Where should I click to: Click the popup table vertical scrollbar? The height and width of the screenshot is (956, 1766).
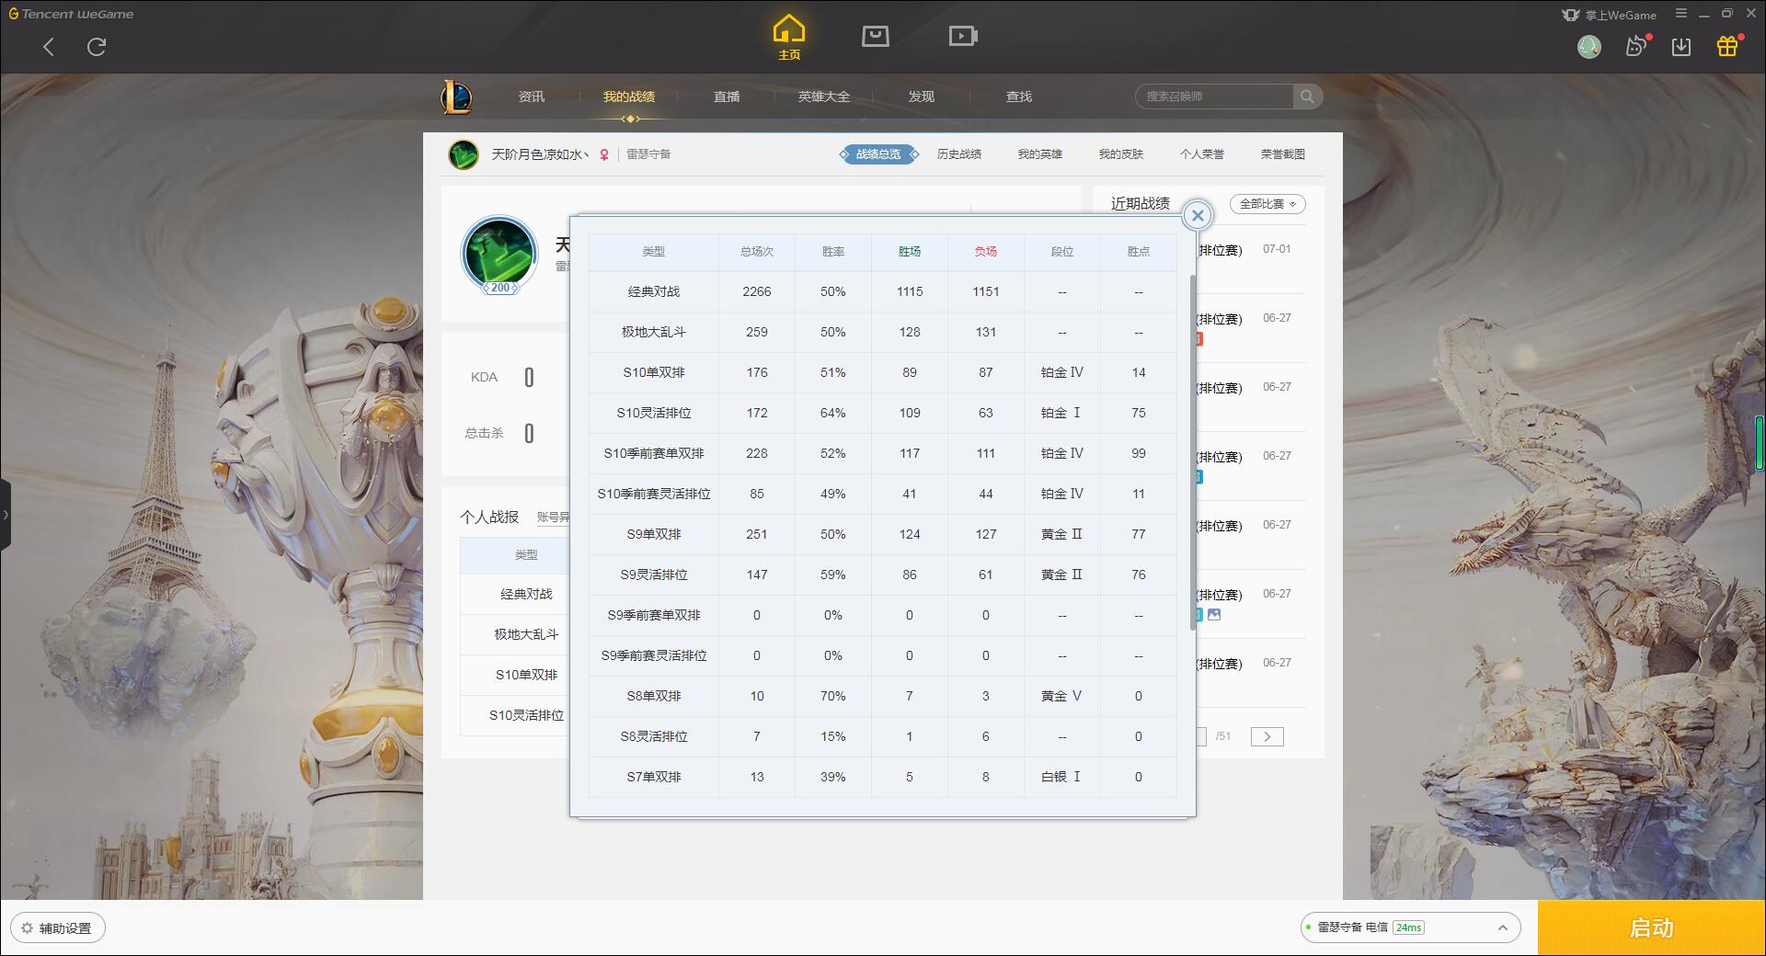(x=1192, y=451)
